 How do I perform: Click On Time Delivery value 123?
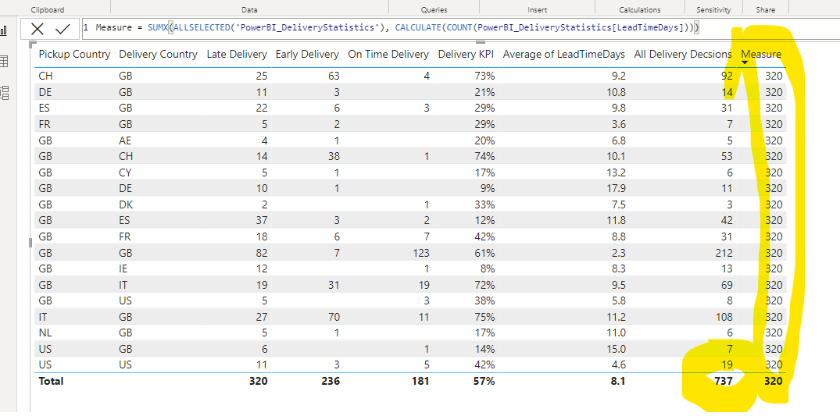pos(420,252)
